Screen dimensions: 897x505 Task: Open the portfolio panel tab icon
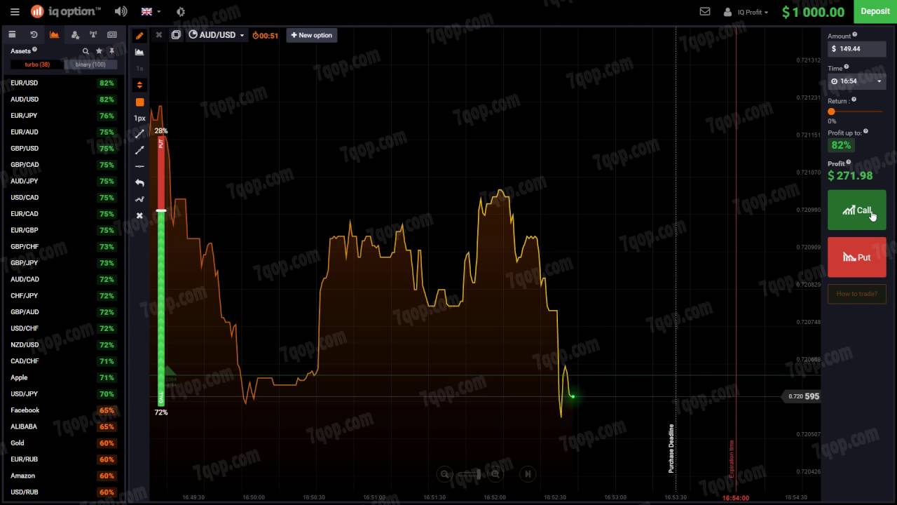pos(12,34)
